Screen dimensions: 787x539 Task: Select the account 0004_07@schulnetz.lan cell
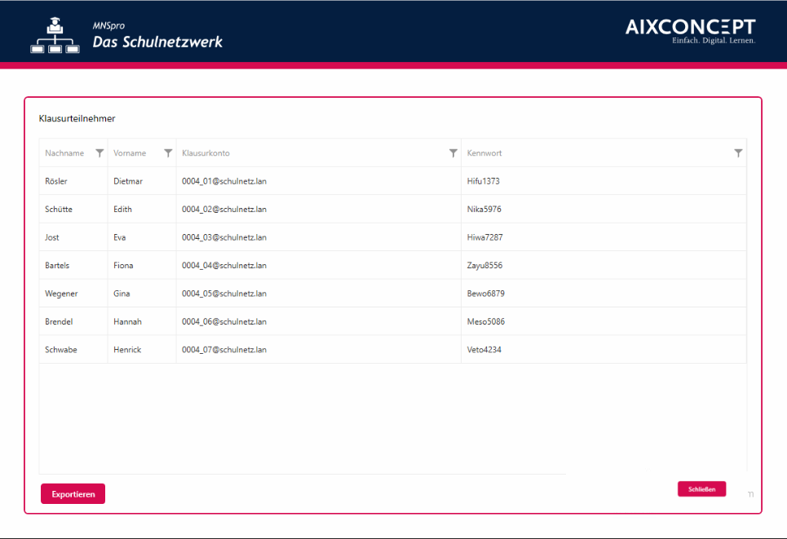click(224, 350)
